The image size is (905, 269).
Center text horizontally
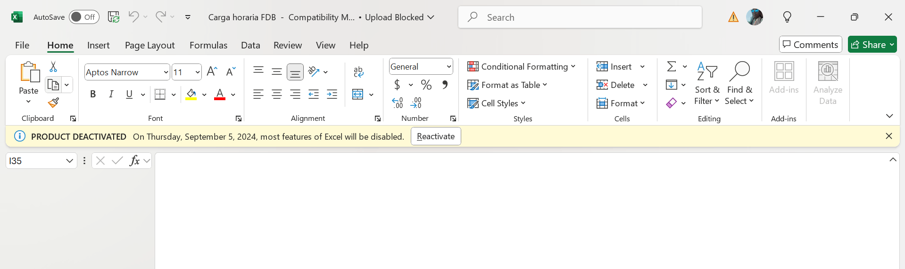277,95
